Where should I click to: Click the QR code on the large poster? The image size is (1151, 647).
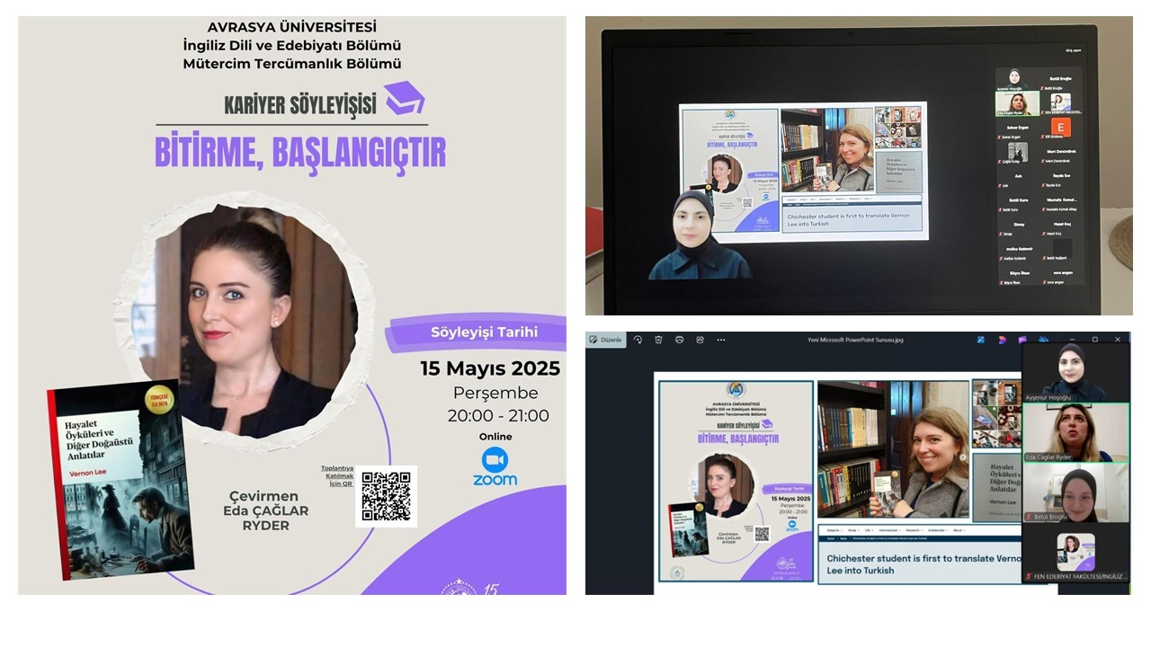pos(386,496)
